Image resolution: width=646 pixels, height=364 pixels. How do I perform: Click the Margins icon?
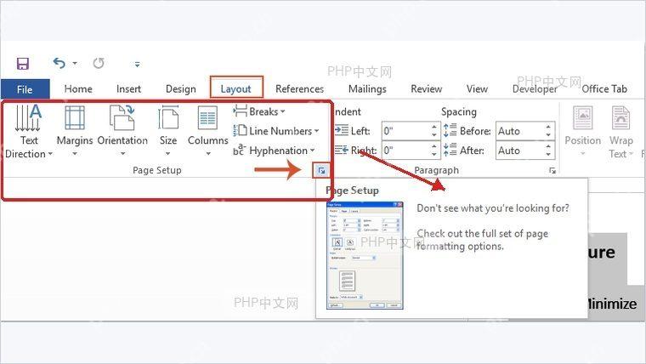(75, 118)
